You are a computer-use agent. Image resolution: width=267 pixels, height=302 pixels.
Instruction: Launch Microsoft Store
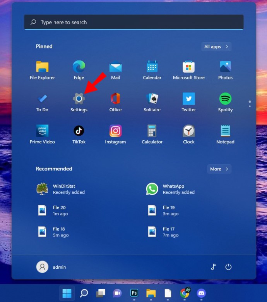point(188,70)
